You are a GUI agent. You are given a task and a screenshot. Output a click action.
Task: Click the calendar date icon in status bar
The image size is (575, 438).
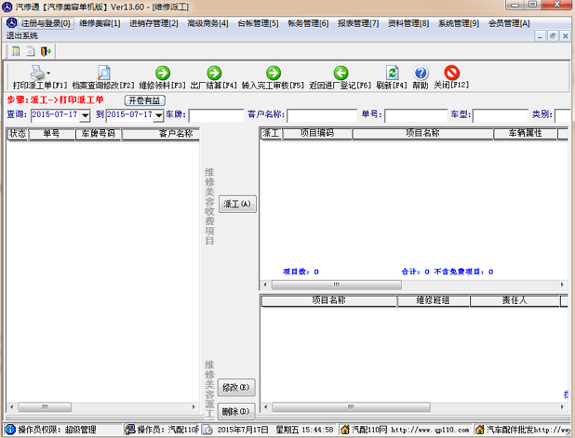[x=207, y=430]
